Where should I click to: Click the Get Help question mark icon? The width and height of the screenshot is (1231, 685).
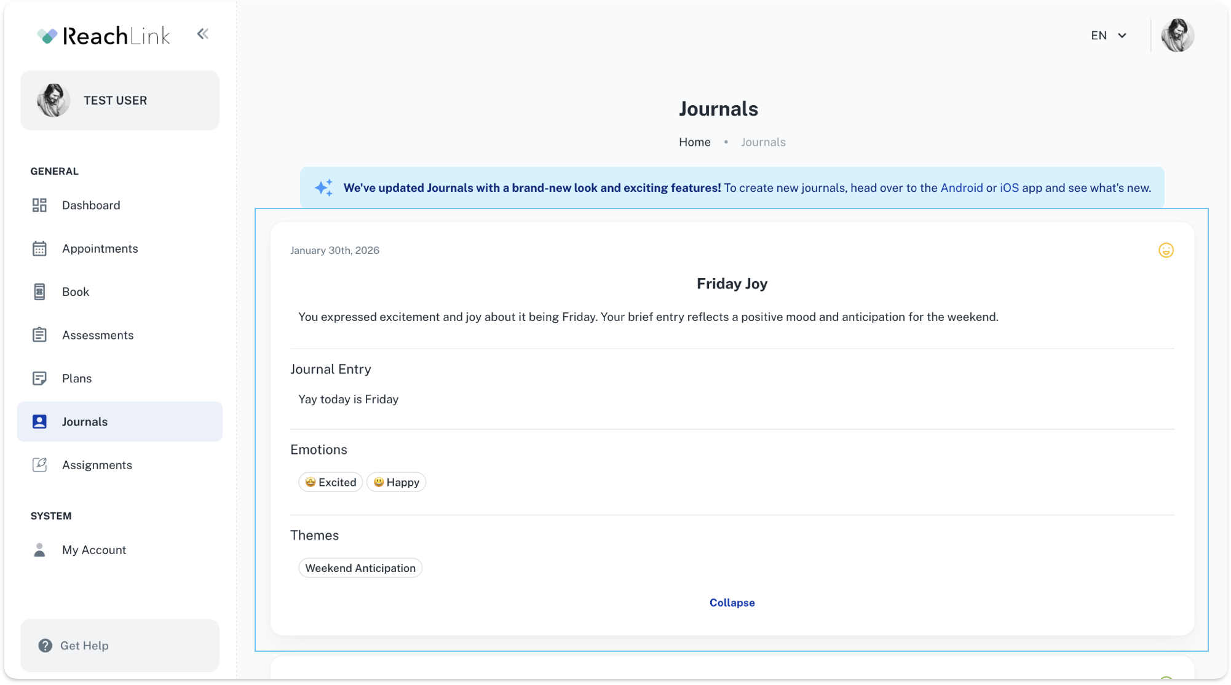pyautogui.click(x=45, y=646)
